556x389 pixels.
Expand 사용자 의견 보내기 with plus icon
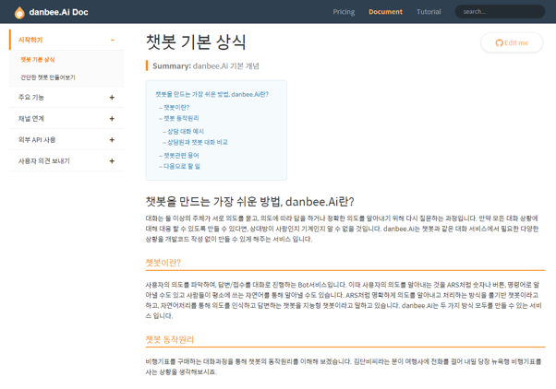112,161
